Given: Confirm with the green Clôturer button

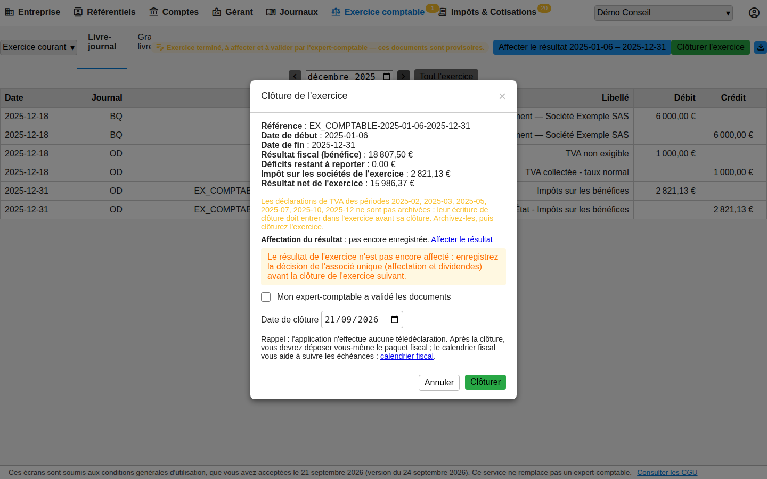Looking at the screenshot, I should click(485, 382).
